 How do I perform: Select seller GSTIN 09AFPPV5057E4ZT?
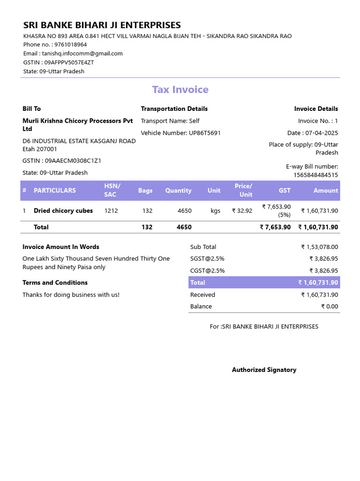tap(69, 62)
